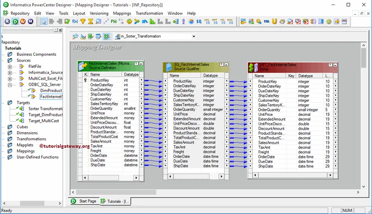372x214 pixels.
Task: Add a Rank bar-chart transformation
Action: click(x=152, y=22)
